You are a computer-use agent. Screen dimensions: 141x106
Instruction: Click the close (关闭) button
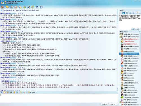pyautogui.click(x=105, y=104)
